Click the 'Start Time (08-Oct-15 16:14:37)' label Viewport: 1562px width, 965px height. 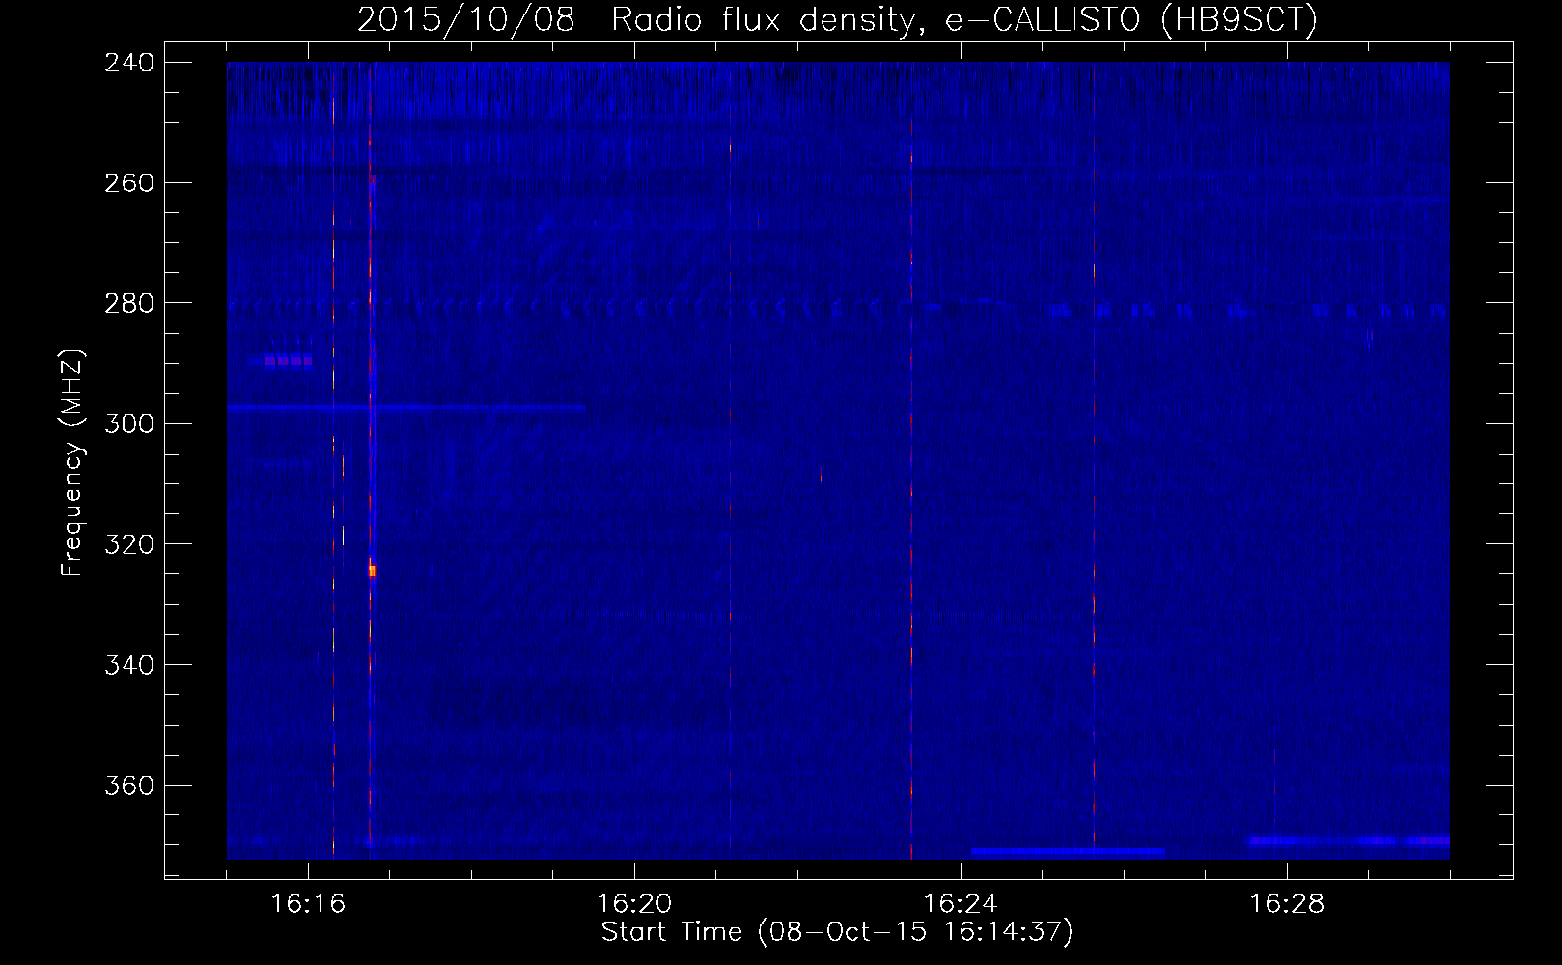837,932
